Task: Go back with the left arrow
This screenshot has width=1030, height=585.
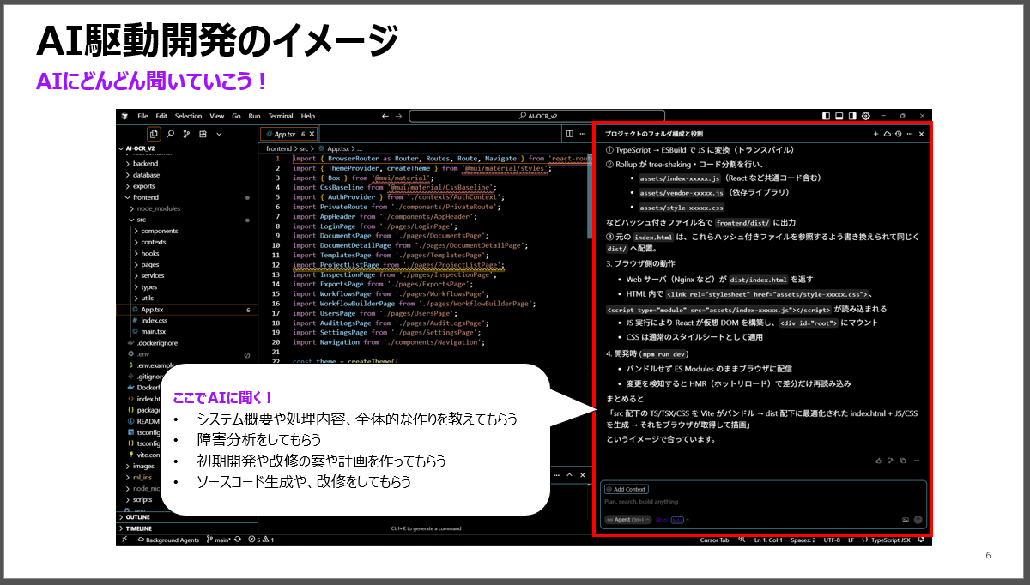Action: click(385, 116)
